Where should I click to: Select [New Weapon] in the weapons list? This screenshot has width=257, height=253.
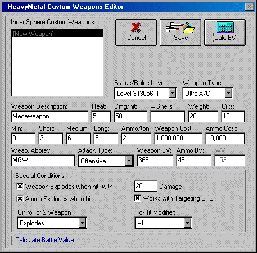(x=57, y=34)
